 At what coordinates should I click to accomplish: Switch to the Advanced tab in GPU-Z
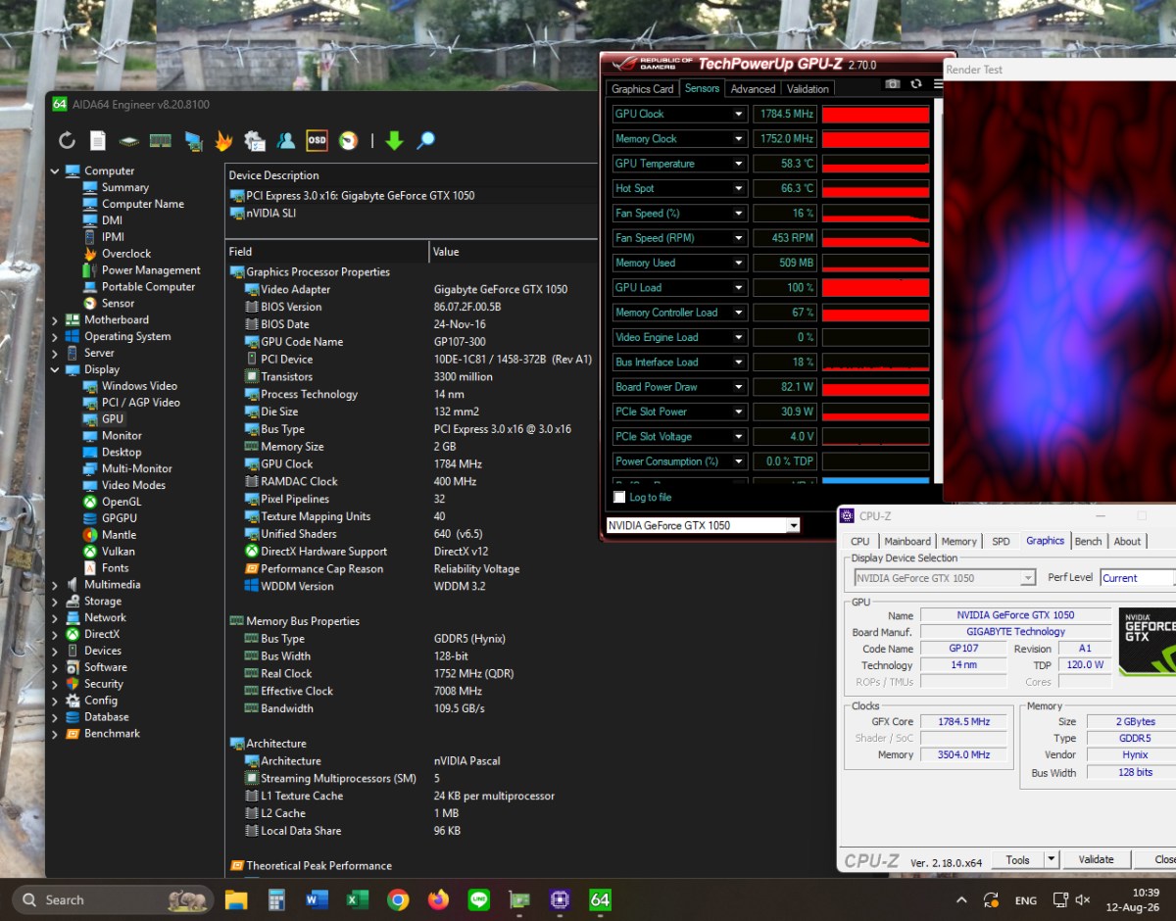click(753, 89)
